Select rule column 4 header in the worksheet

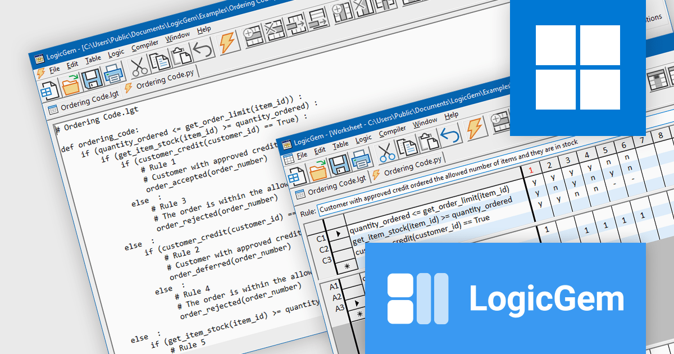[x=587, y=155]
